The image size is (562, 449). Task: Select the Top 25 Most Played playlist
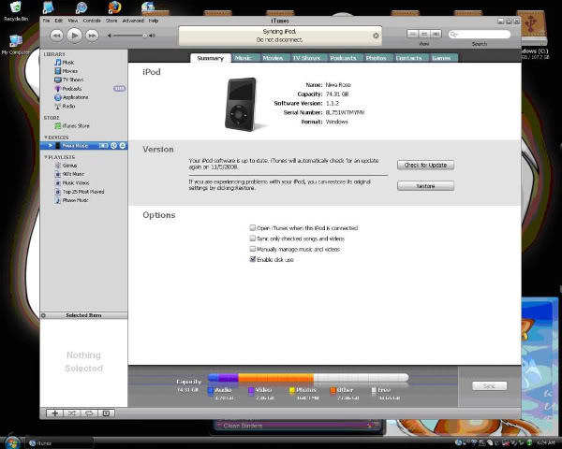pos(83,192)
